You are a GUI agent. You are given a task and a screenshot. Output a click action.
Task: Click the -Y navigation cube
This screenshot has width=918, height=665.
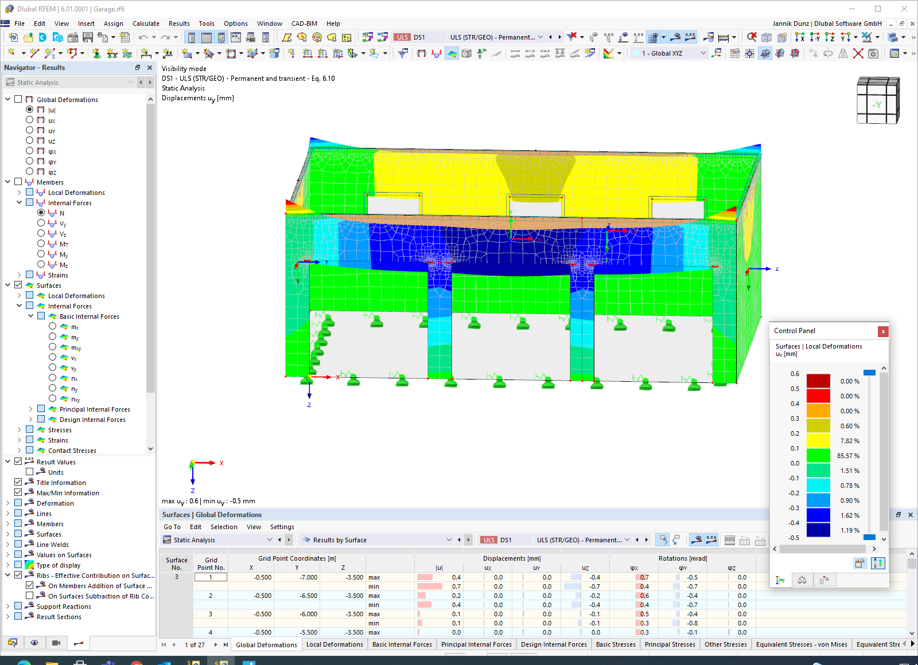click(x=877, y=101)
